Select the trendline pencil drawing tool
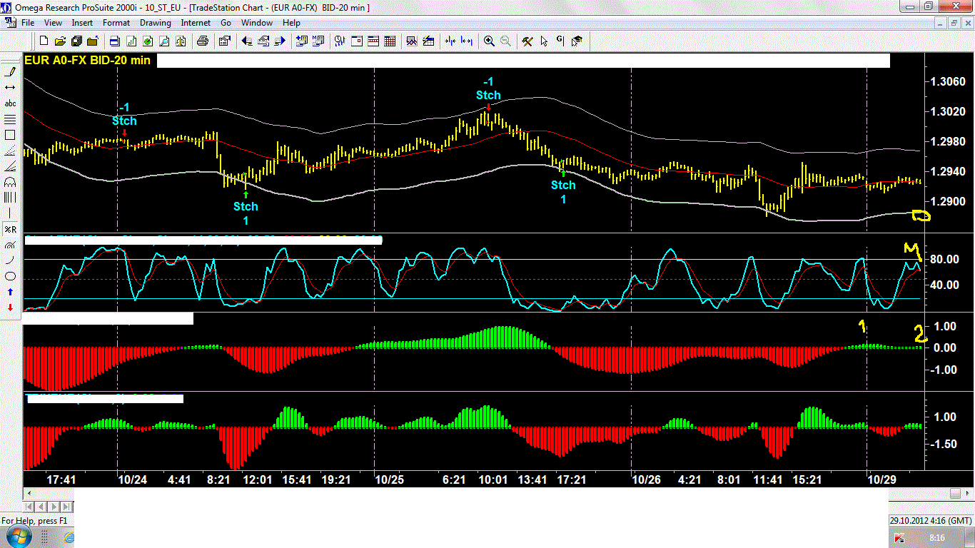 point(10,72)
